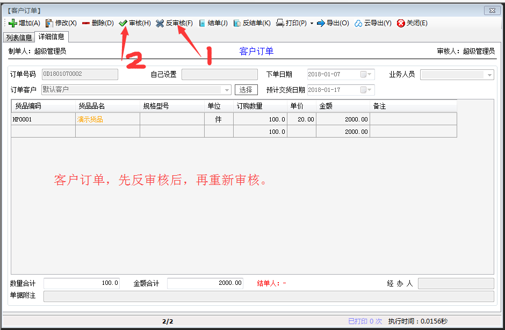Click the red 关闭(E) close icon
The height and width of the screenshot is (330, 505).
402,23
